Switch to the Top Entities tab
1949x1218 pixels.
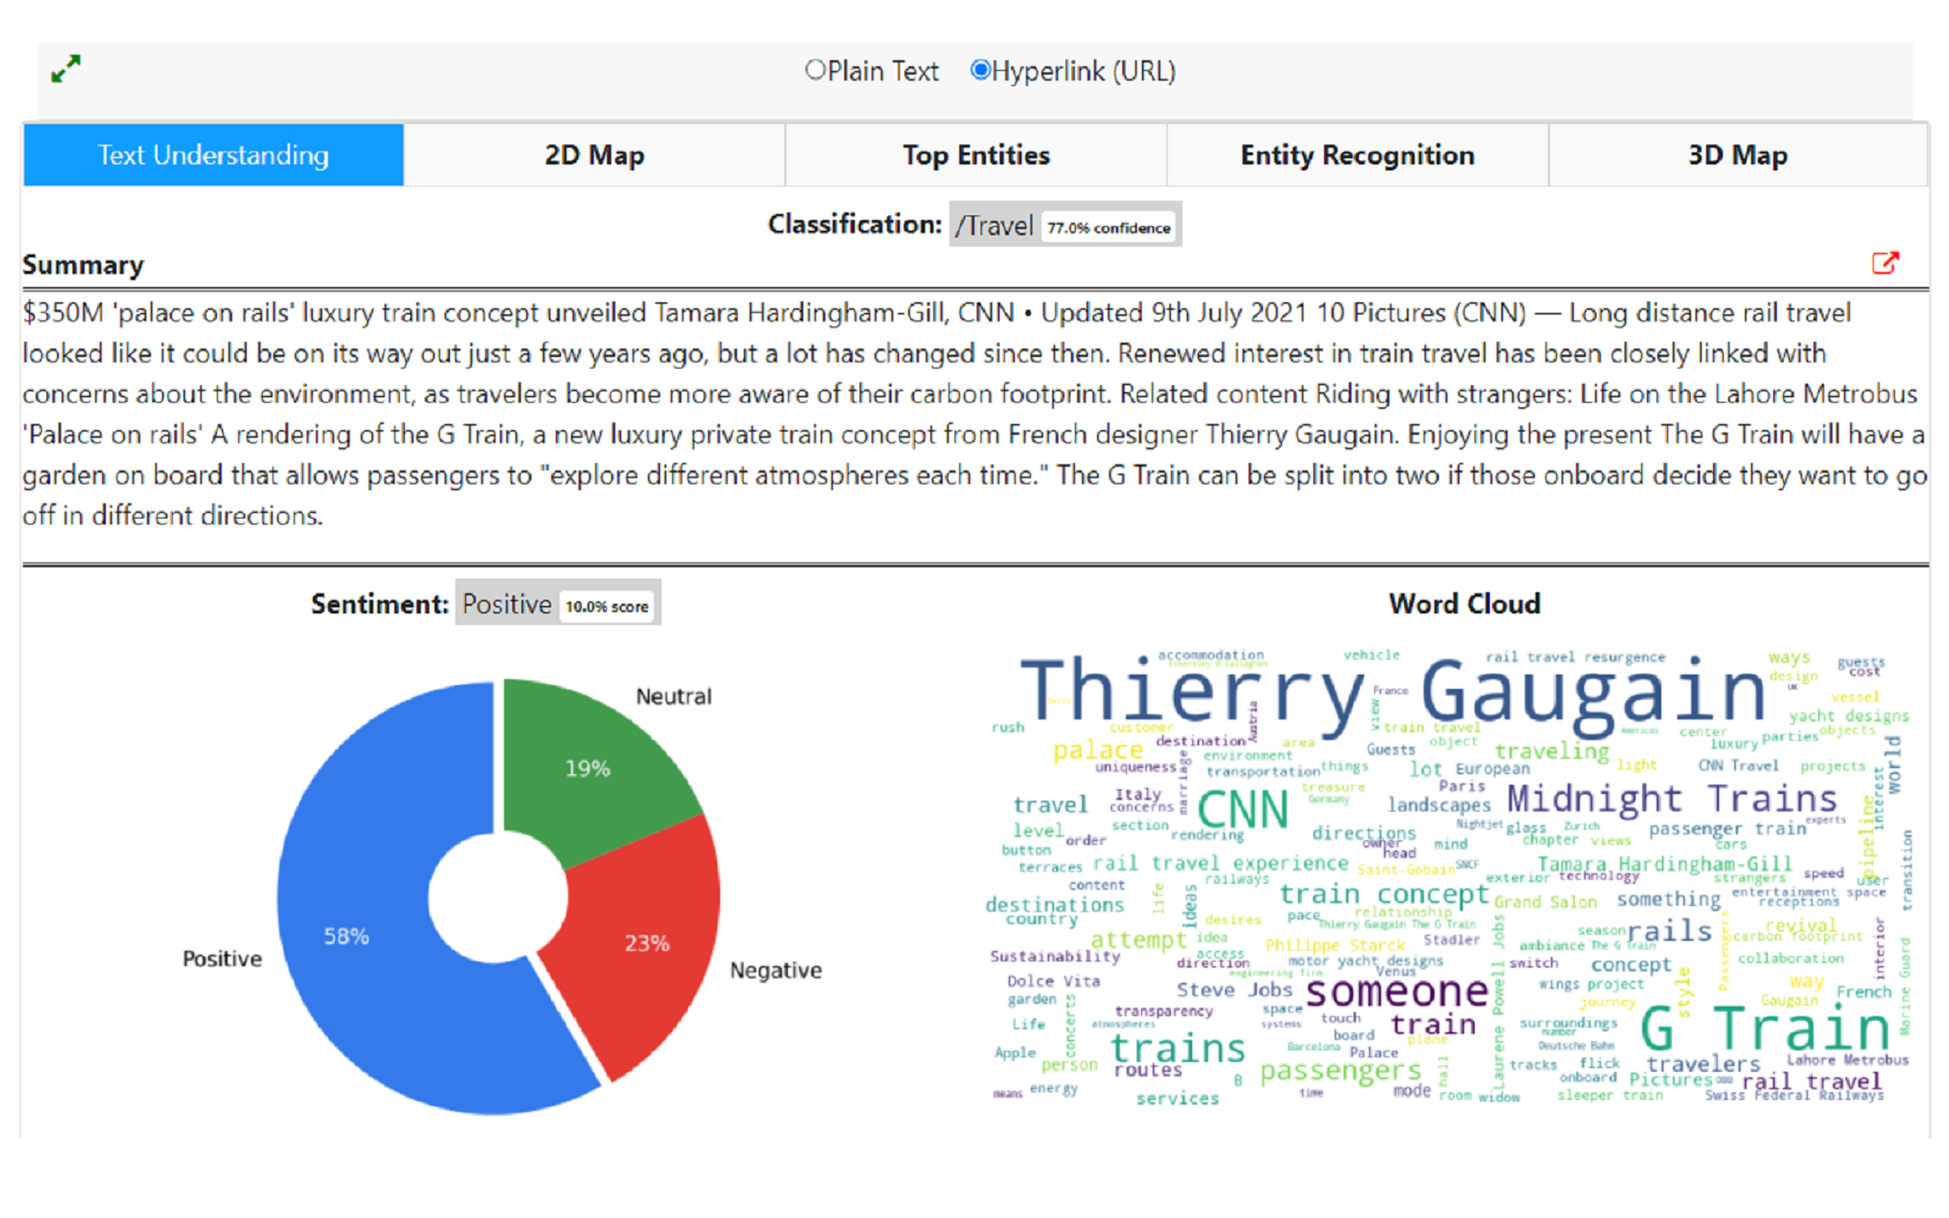point(975,155)
